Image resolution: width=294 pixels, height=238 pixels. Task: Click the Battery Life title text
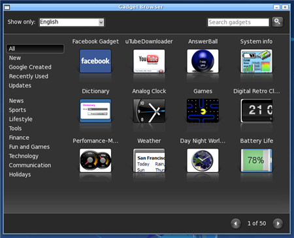(256, 141)
